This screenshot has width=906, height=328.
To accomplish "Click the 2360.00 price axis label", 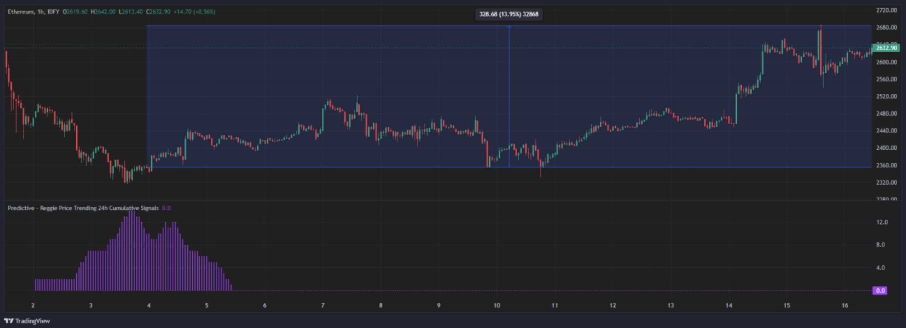I will 886,165.
